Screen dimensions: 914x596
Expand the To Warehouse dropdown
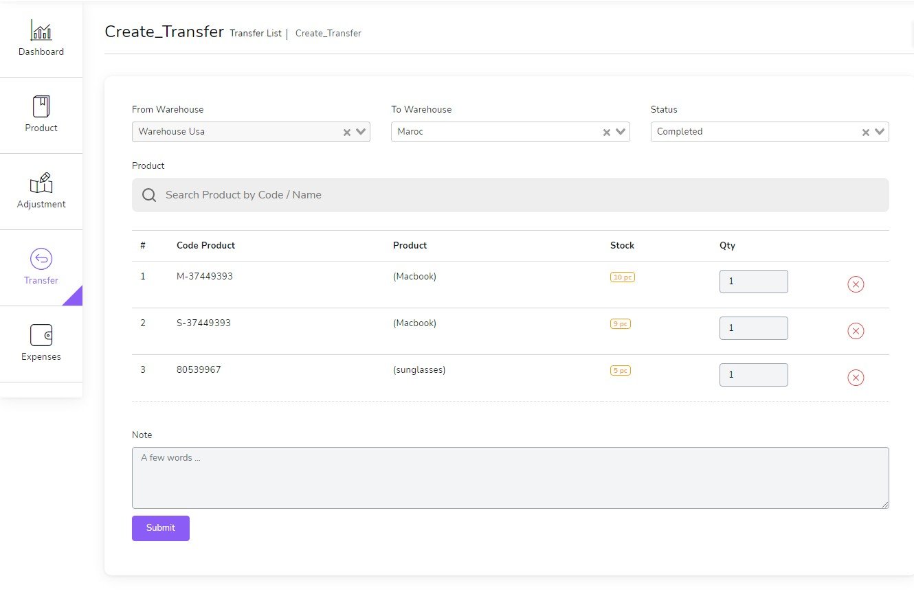[x=621, y=133]
